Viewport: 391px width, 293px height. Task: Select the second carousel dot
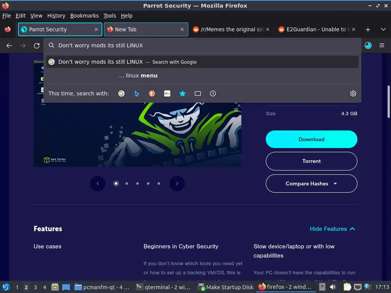click(127, 184)
